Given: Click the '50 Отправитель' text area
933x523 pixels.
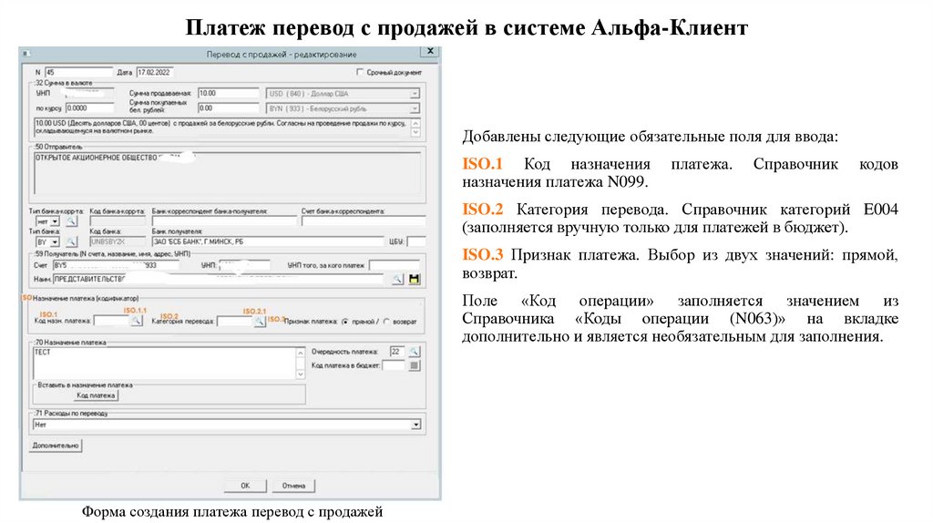Looking at the screenshot, I should [227, 173].
